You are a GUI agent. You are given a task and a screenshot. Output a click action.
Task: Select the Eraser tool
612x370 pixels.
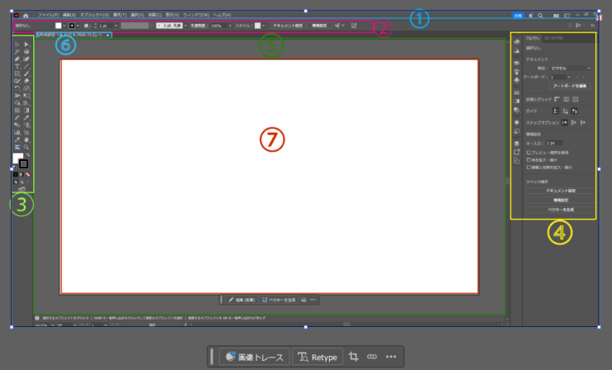coord(26,81)
